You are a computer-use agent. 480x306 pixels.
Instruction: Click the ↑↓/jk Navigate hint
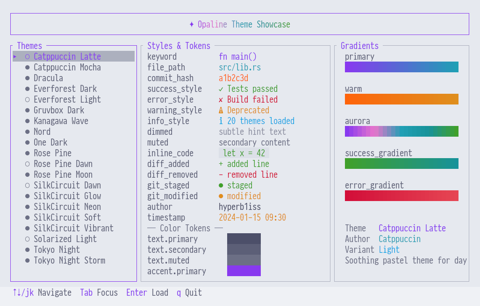click(x=42, y=292)
